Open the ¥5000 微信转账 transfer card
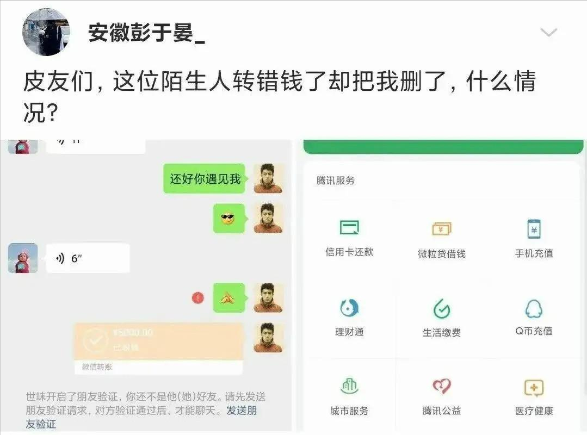This screenshot has width=587, height=435. (x=159, y=348)
